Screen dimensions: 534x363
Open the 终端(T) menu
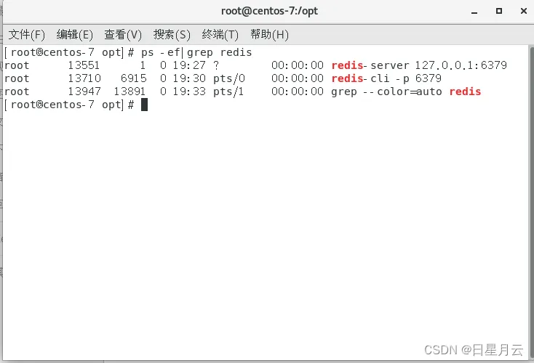tap(220, 35)
